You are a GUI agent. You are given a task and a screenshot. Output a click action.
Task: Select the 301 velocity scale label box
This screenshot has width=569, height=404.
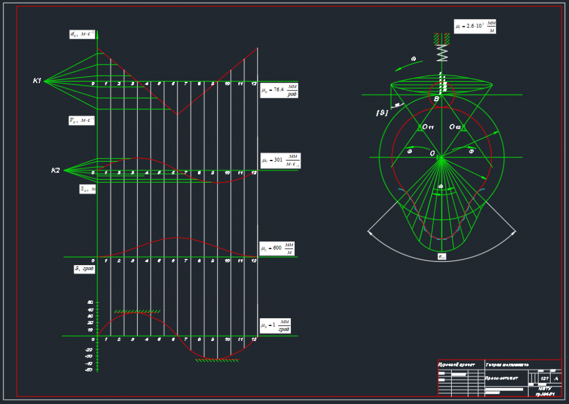tap(281, 161)
